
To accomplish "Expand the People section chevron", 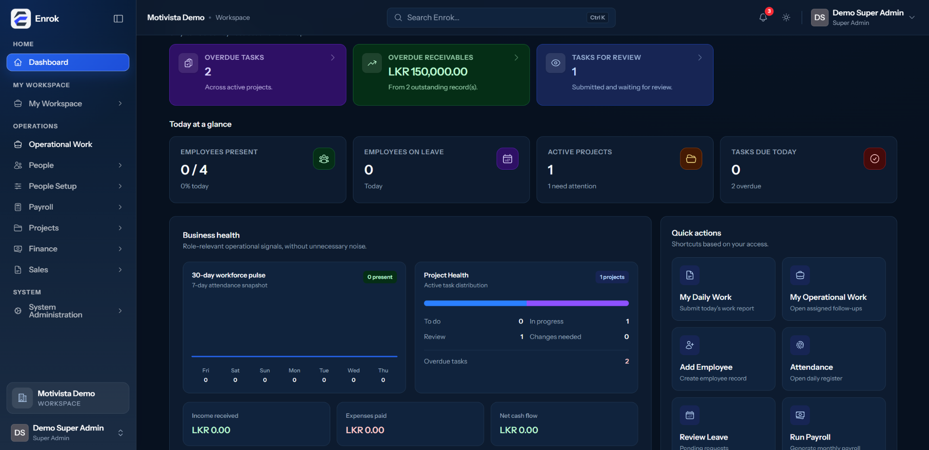I will [x=120, y=165].
